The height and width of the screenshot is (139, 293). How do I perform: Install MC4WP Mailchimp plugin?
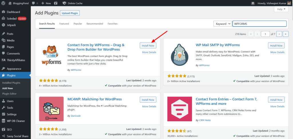pyautogui.click(x=148, y=100)
